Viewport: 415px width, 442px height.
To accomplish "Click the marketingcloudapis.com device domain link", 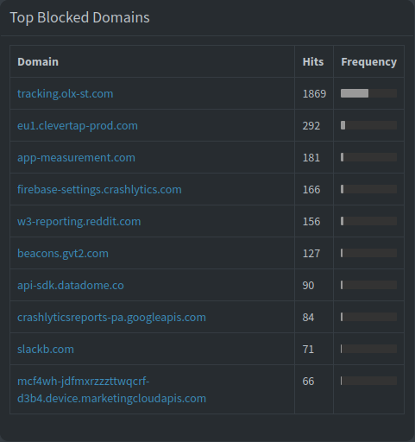I will pyautogui.click(x=111, y=389).
